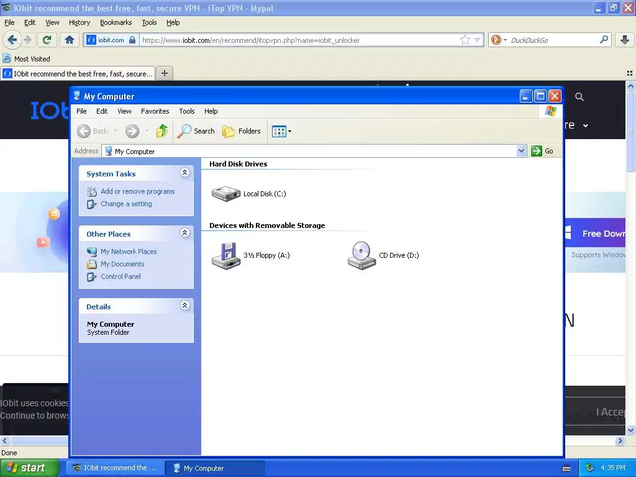636x477 pixels.
Task: Open the Most Visited bookmarks folder
Action: 26,59
